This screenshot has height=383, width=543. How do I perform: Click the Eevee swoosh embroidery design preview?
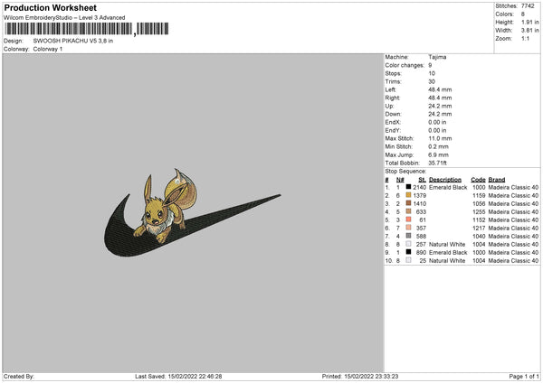(x=193, y=212)
